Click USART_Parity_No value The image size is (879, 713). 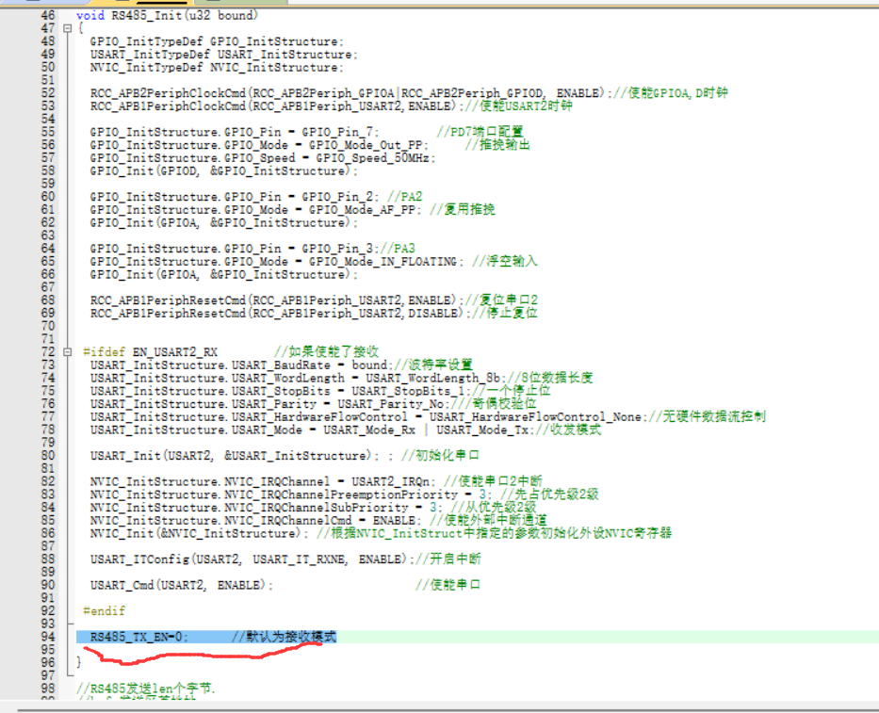[x=390, y=403]
